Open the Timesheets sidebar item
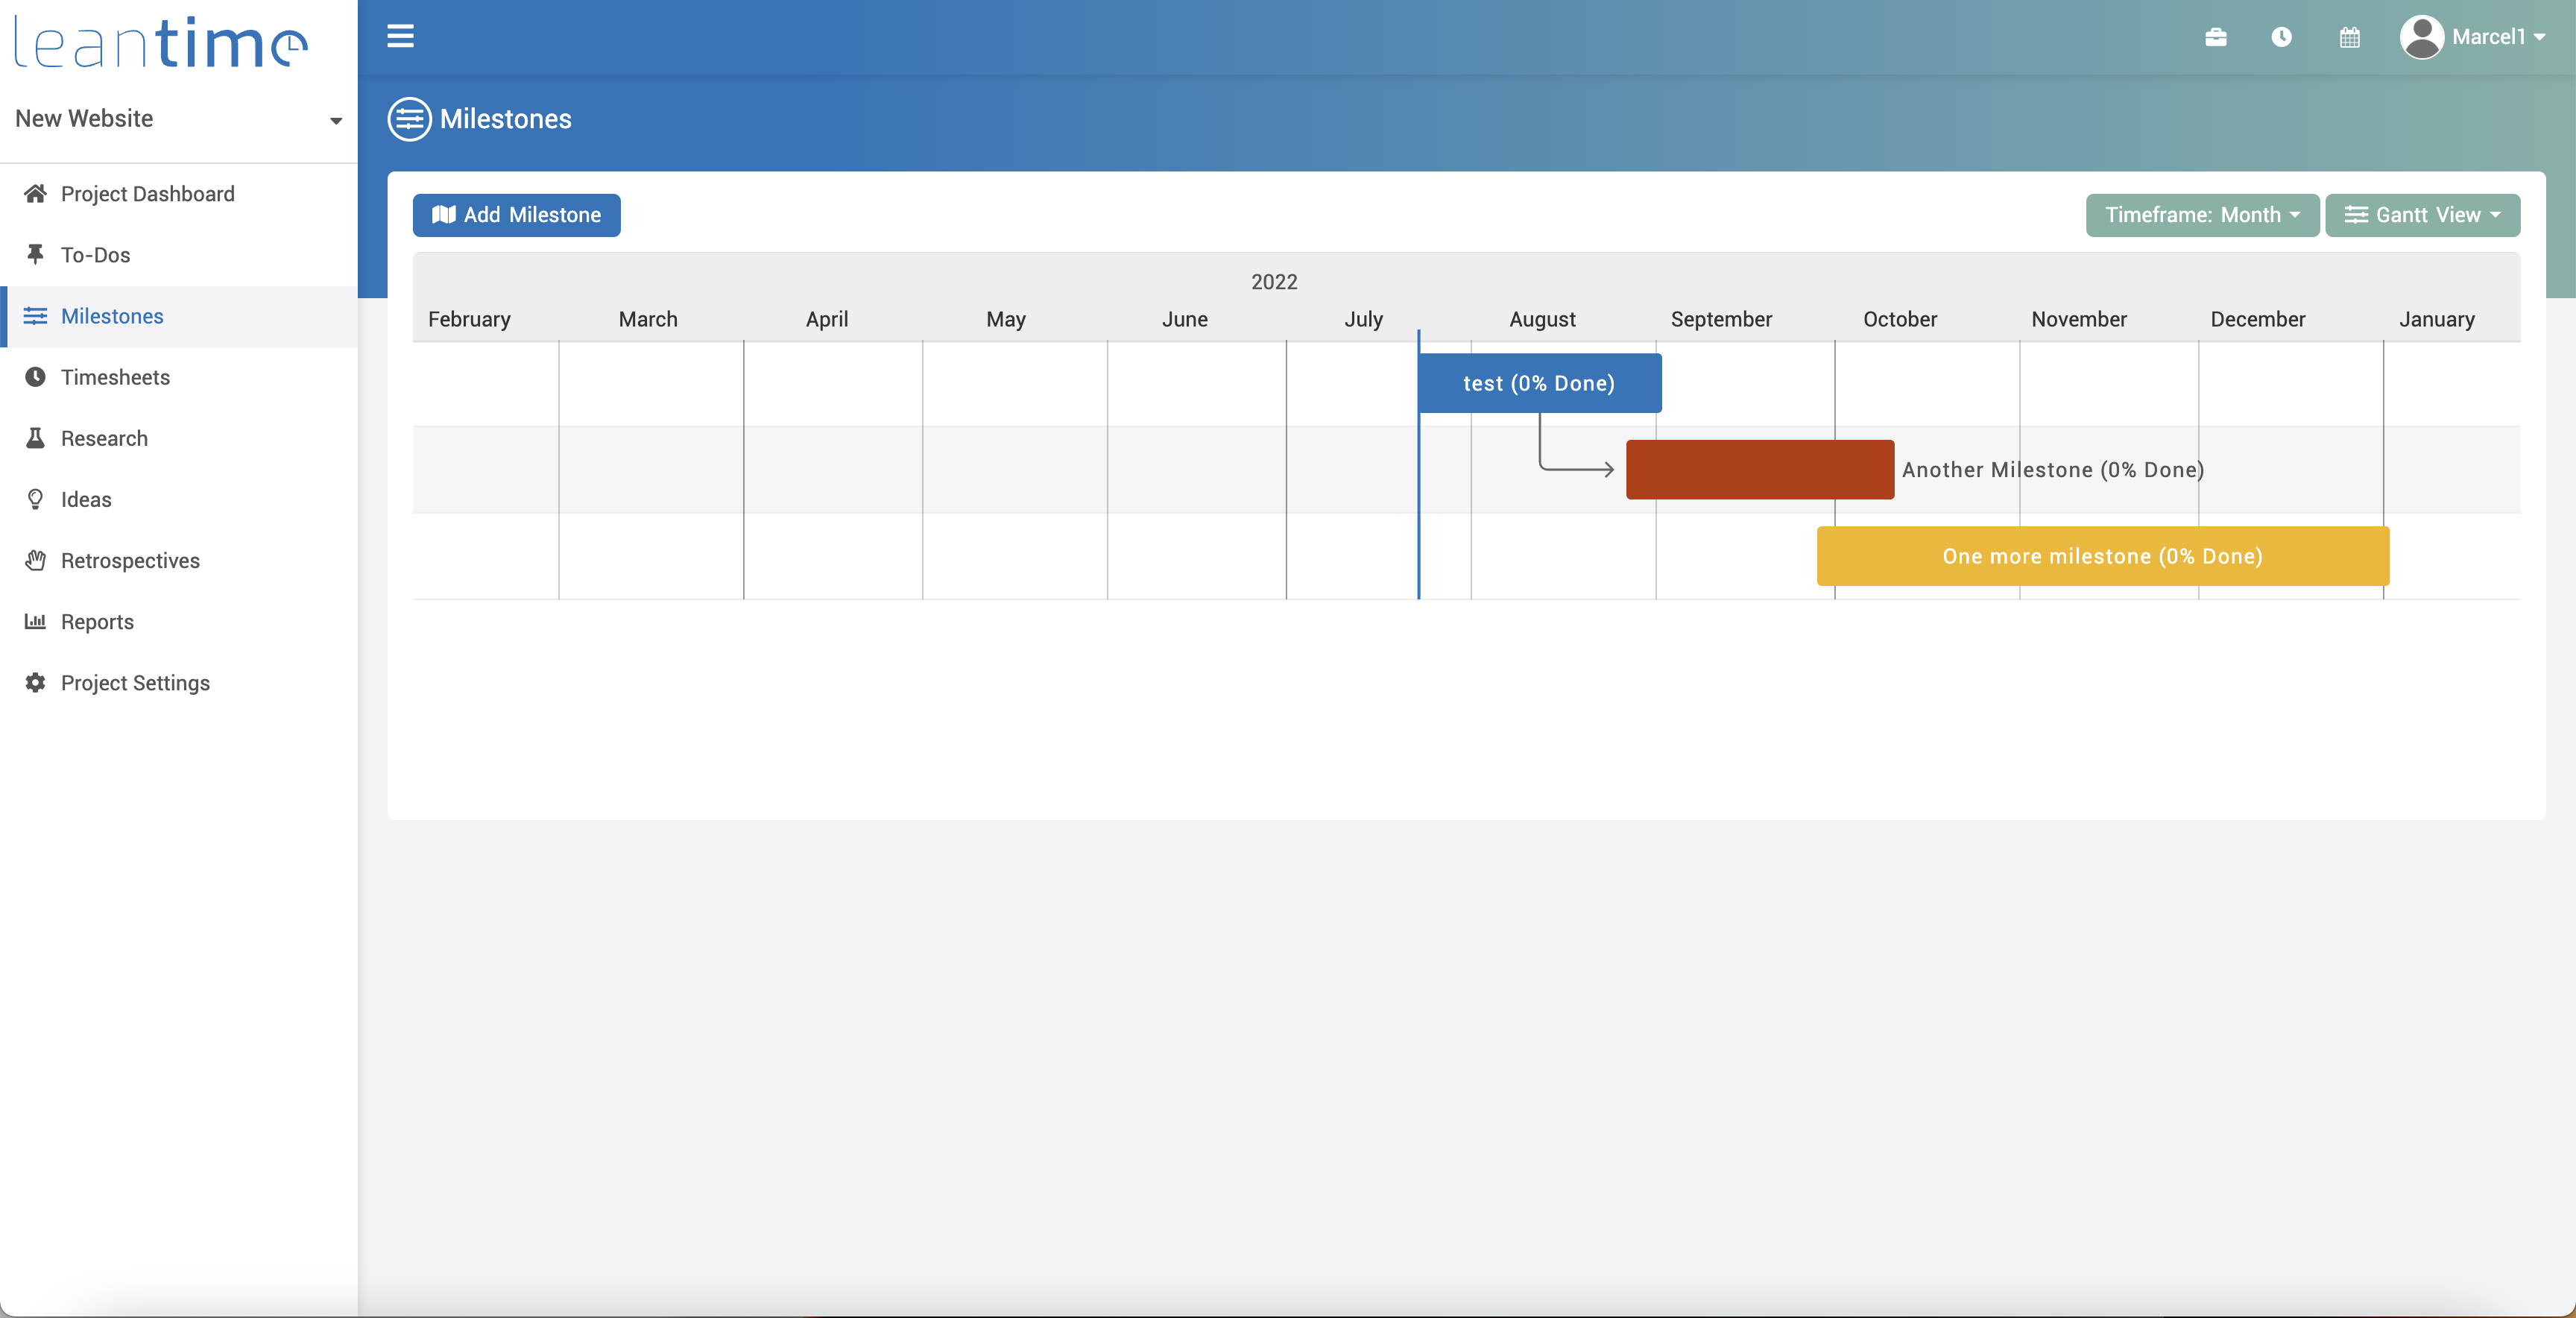This screenshot has width=2576, height=1318. [115, 377]
